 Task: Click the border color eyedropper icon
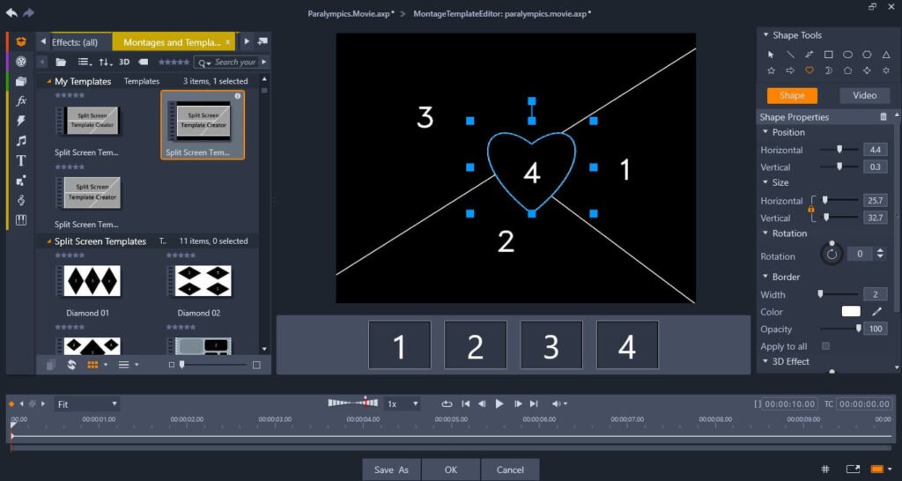point(876,312)
